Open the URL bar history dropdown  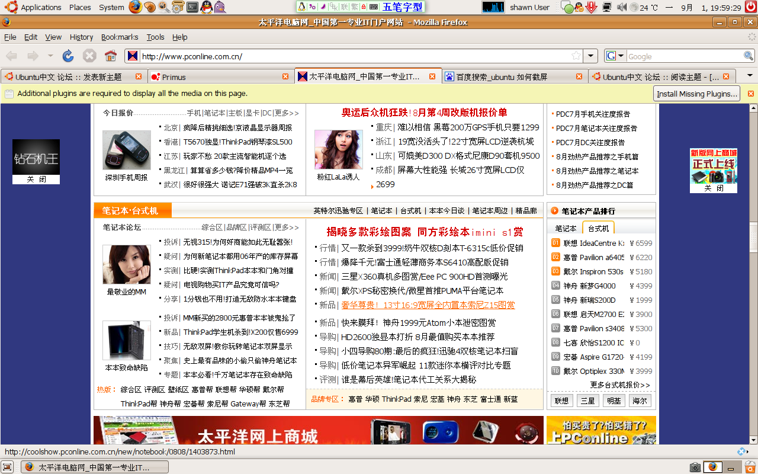point(590,56)
